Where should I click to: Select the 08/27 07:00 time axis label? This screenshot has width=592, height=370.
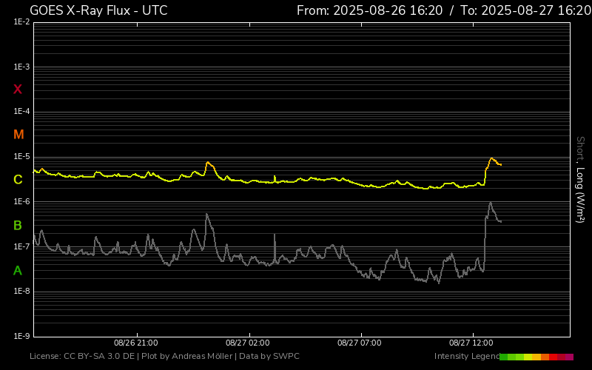[x=359, y=343]
